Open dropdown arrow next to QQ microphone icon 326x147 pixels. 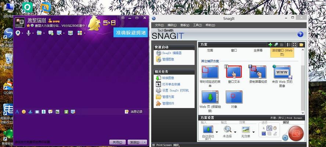click(x=32, y=33)
